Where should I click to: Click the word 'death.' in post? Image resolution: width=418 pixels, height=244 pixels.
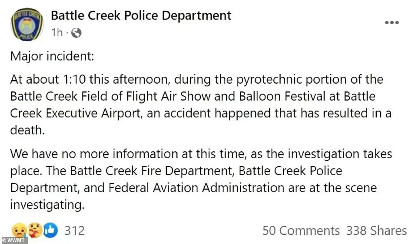click(x=27, y=130)
